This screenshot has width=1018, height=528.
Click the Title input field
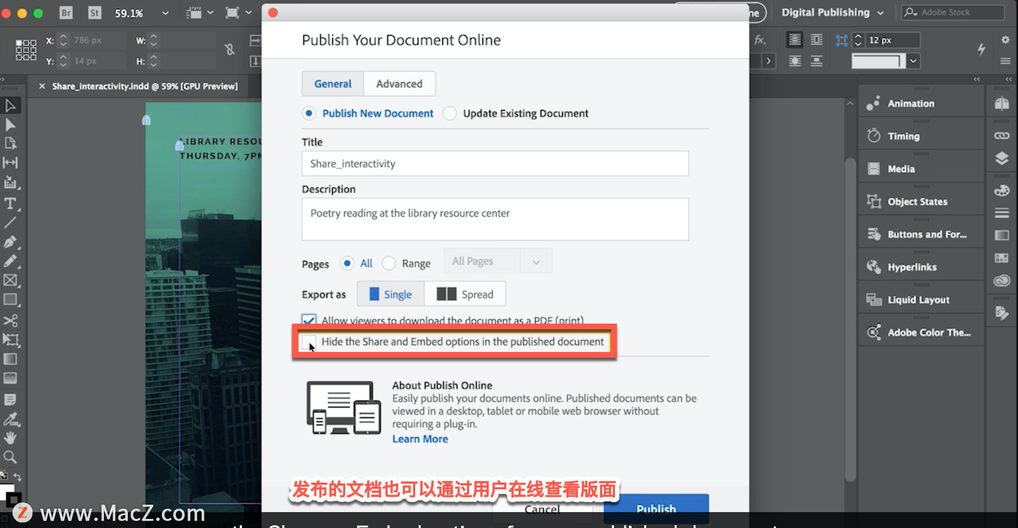(x=495, y=164)
